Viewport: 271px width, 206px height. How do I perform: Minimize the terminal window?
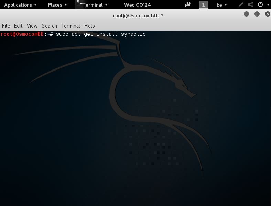pyautogui.click(x=246, y=14)
